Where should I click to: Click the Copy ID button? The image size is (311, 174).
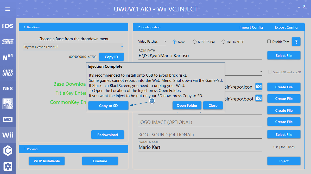[111, 57]
